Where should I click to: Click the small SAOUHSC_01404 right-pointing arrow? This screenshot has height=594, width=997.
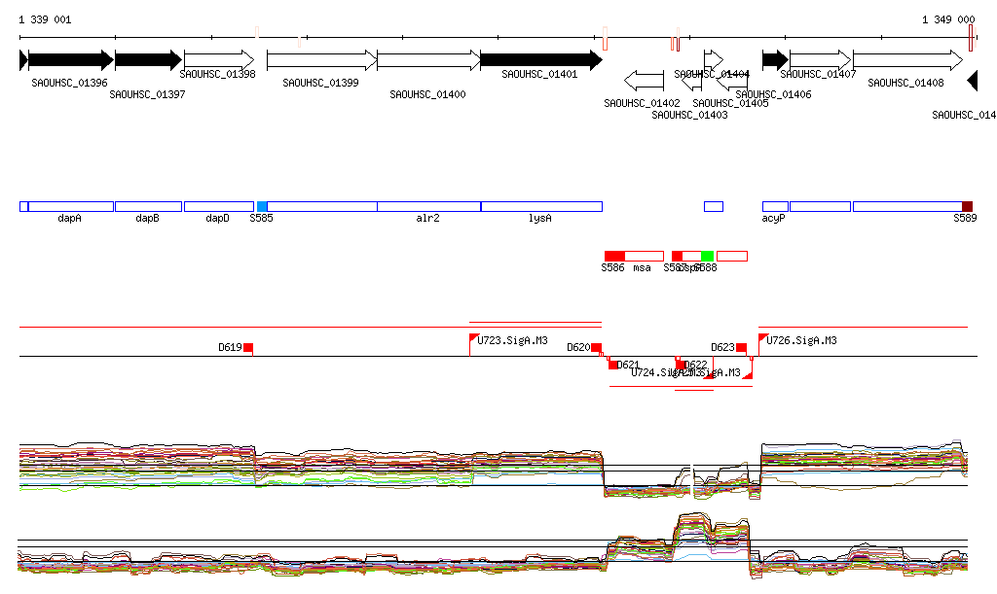pos(714,60)
